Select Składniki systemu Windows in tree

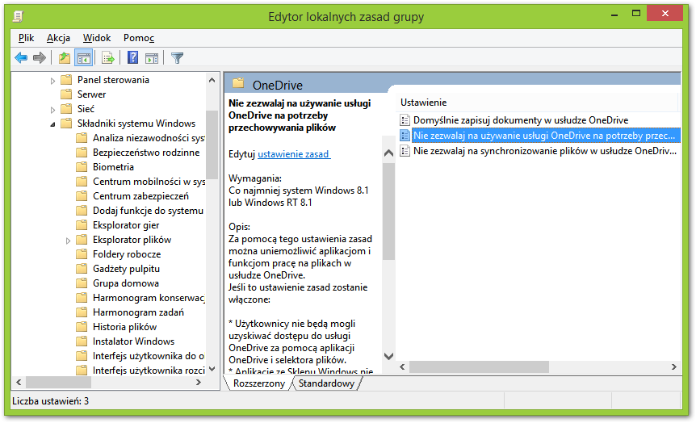pos(136,124)
